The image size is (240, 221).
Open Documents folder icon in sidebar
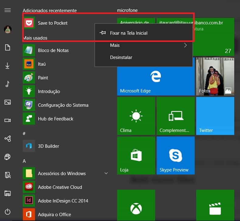coord(8,47)
